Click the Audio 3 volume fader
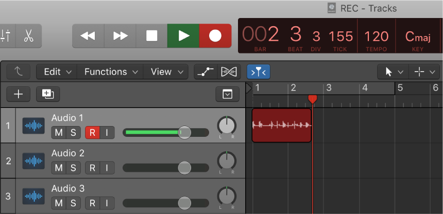 coord(184,203)
